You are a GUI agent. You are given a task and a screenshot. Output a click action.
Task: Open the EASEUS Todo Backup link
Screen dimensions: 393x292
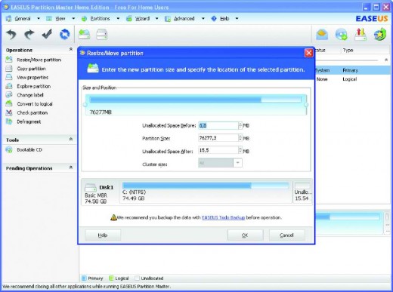223,217
